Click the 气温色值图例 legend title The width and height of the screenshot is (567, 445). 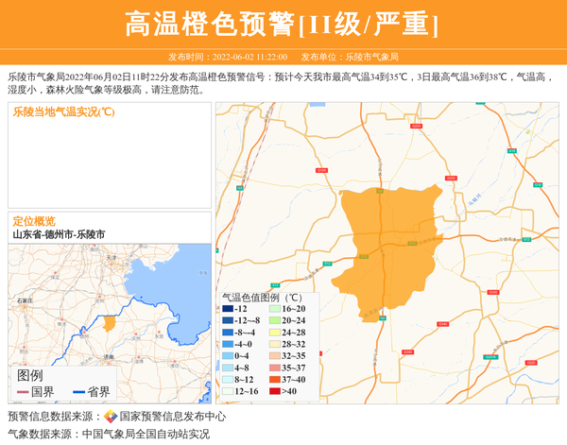coord(262,296)
